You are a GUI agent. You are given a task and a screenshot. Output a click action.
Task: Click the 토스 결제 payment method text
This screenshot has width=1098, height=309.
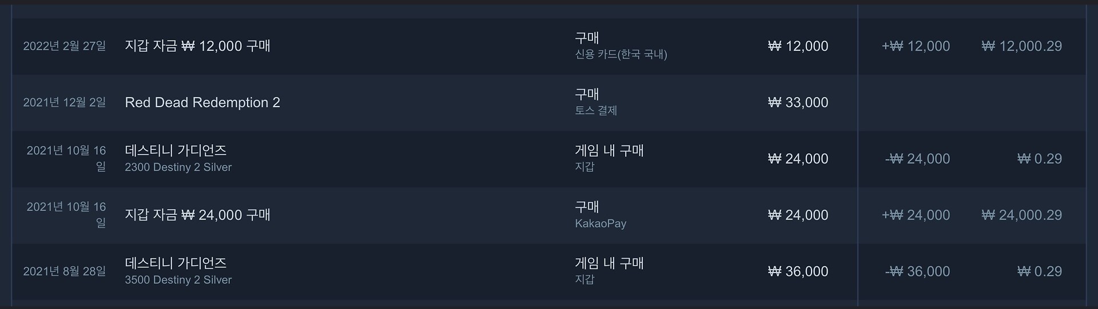pyautogui.click(x=596, y=111)
